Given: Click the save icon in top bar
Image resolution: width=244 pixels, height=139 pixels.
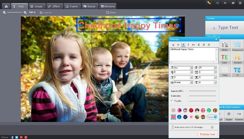Looking at the screenshot, I should pos(240,3).
